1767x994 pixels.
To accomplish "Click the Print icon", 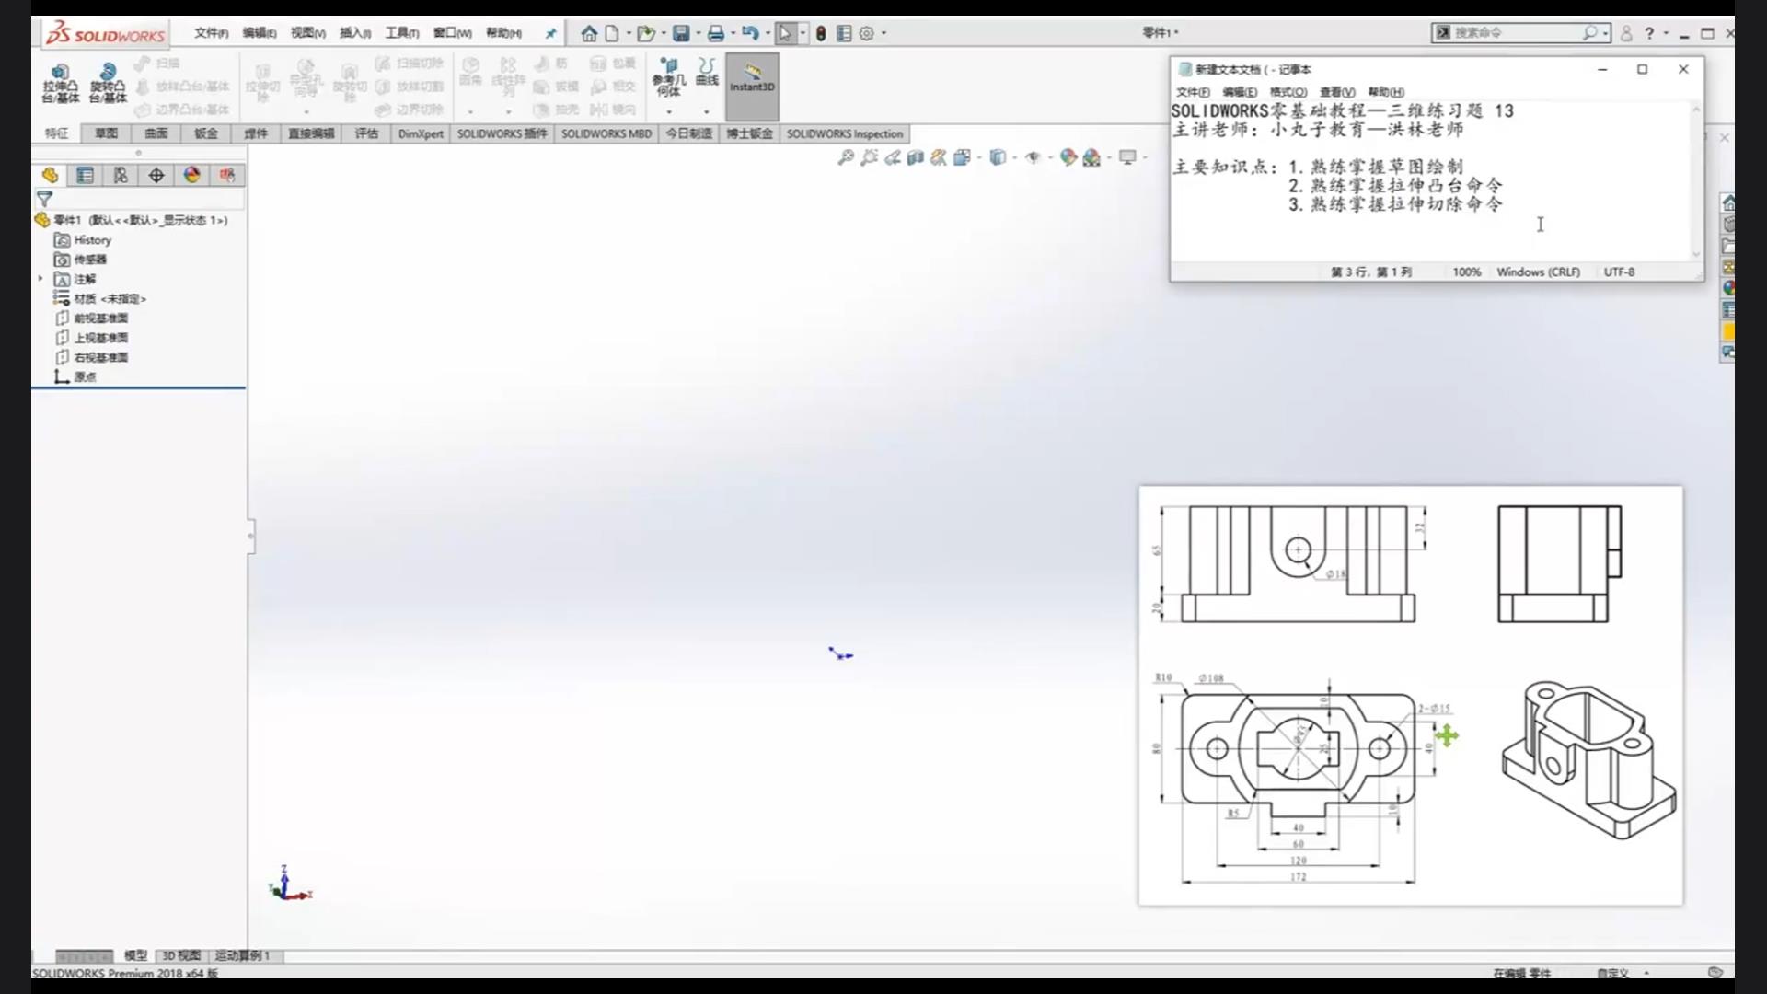I will click(715, 33).
